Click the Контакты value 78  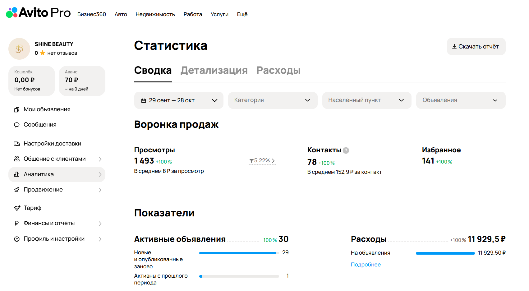pos(312,162)
